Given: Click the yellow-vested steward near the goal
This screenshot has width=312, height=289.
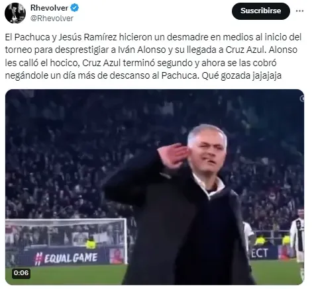Looking at the screenshot, I should (x=91, y=243).
